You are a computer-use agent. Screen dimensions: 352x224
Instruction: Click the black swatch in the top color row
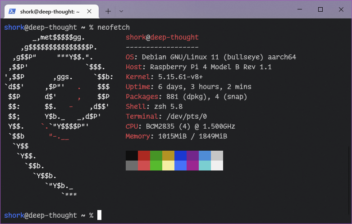coord(132,156)
